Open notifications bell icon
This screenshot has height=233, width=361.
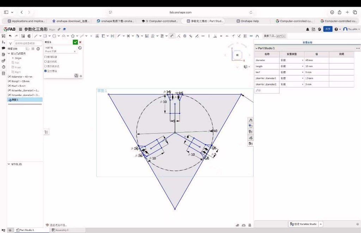click(307, 29)
